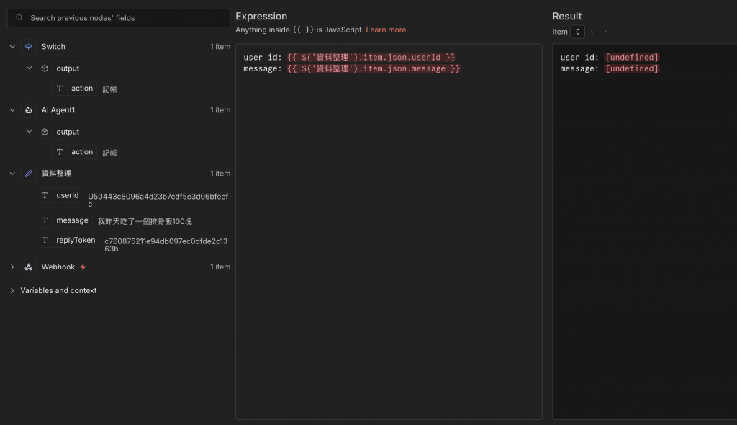The height and width of the screenshot is (425, 737).
Task: Click the Webhook node name label
Action: (58, 267)
